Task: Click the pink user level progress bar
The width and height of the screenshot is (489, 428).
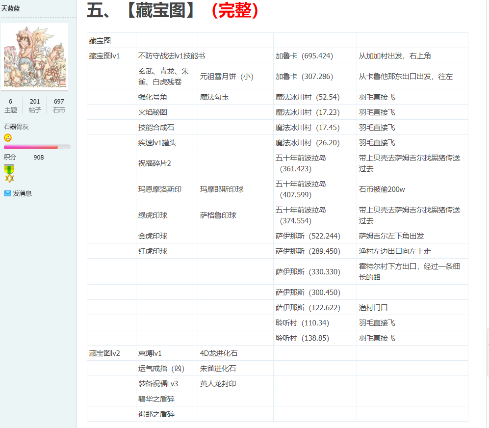Action: tap(37, 147)
